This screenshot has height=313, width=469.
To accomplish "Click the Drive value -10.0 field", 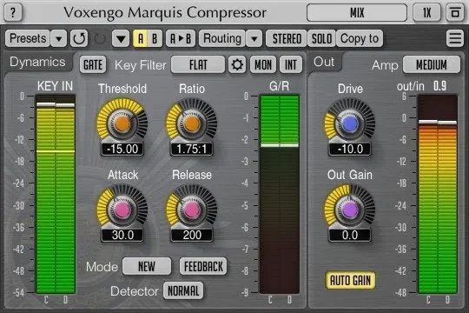I will [x=350, y=149].
